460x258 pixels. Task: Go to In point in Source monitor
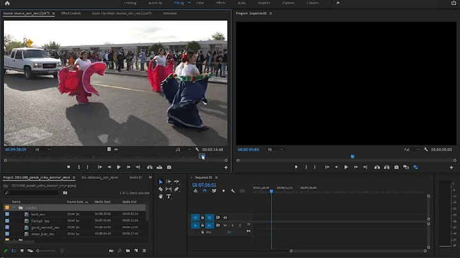(x=100, y=167)
